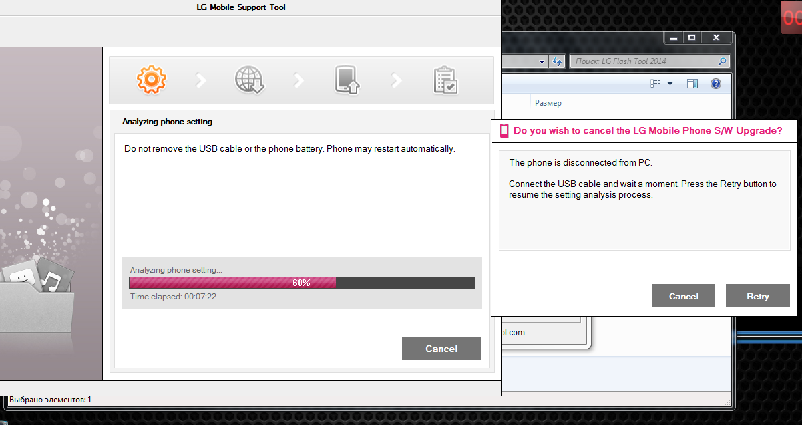Click 'The phone is disconnected from PC.' text

pyautogui.click(x=580, y=162)
